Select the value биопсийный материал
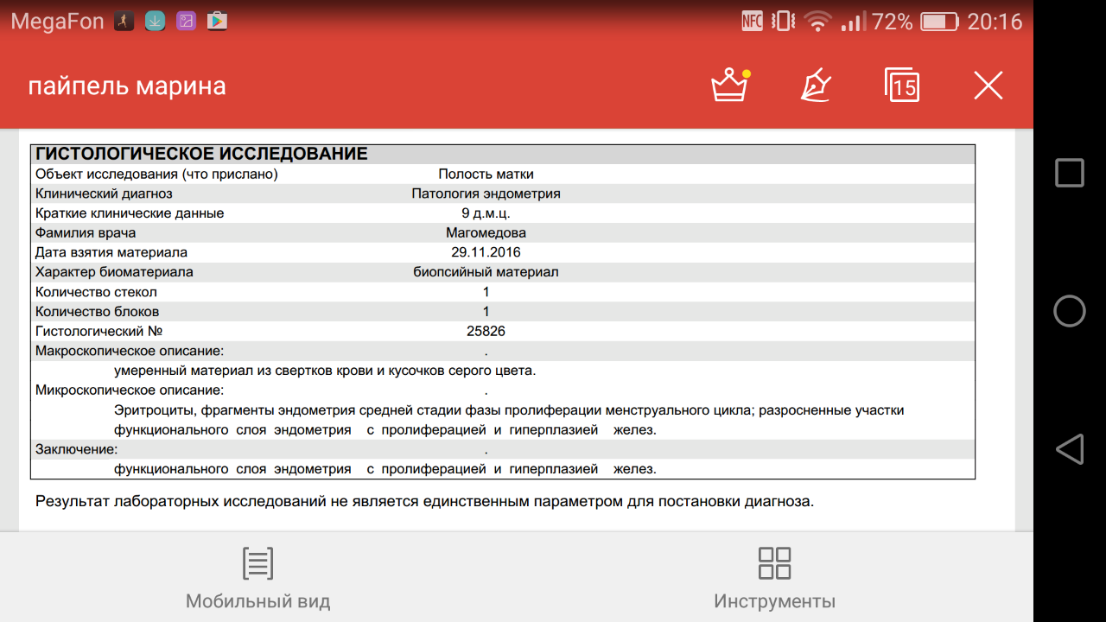 coord(486,272)
